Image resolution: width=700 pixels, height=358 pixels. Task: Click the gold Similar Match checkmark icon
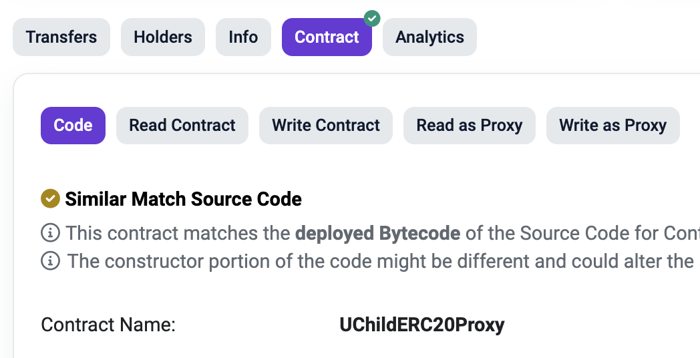[50, 198]
